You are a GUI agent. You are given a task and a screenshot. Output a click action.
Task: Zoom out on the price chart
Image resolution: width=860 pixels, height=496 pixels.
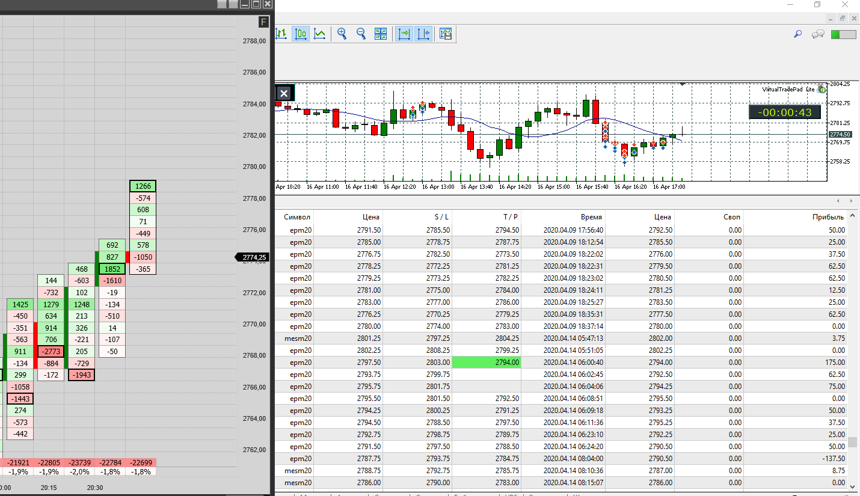(x=361, y=34)
